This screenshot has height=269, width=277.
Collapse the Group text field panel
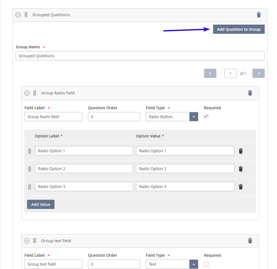[27, 241]
